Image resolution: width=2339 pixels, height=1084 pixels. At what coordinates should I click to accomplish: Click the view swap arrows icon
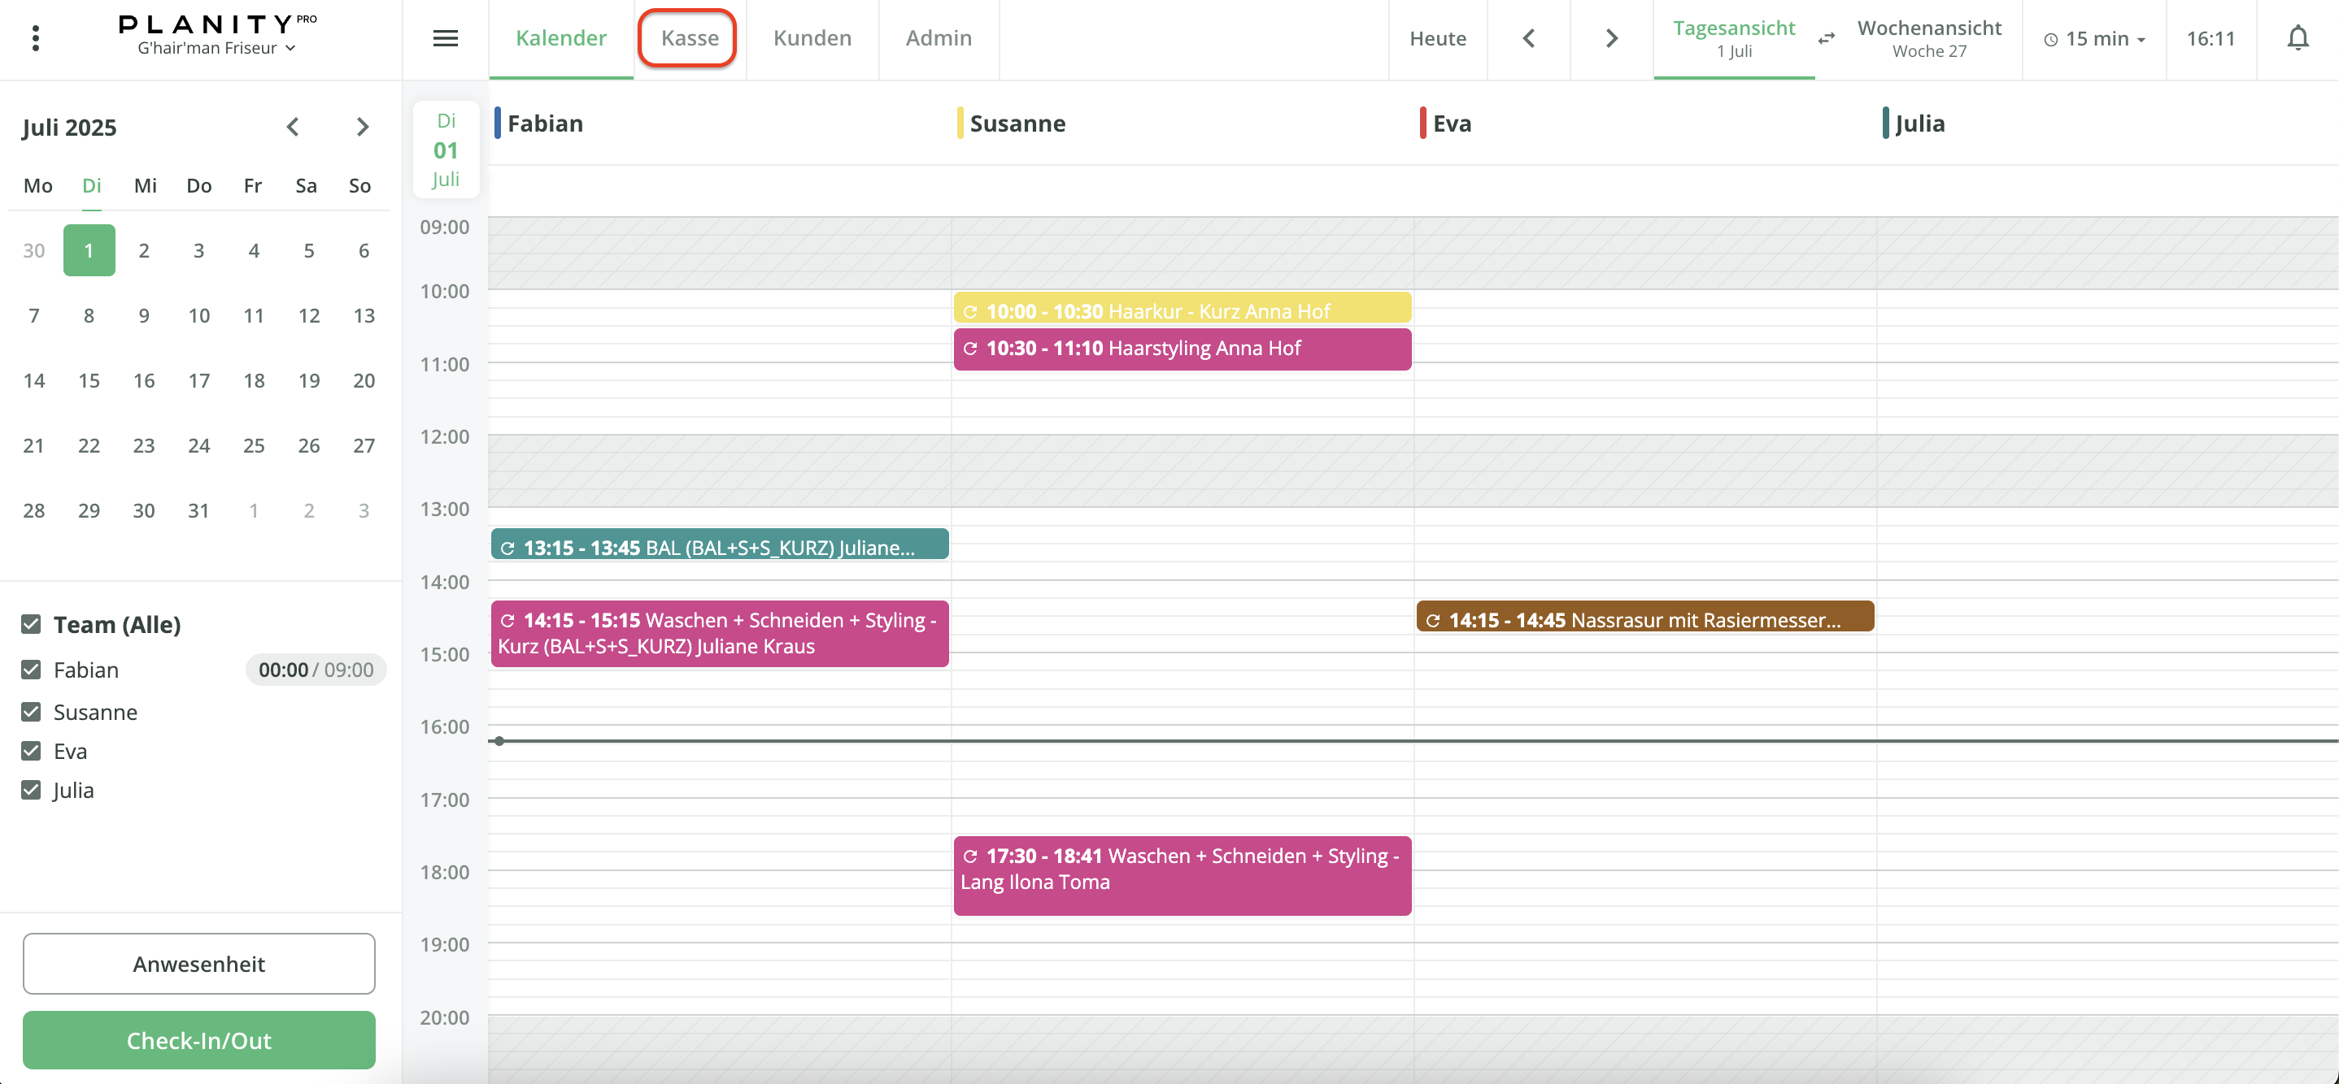tap(1826, 38)
